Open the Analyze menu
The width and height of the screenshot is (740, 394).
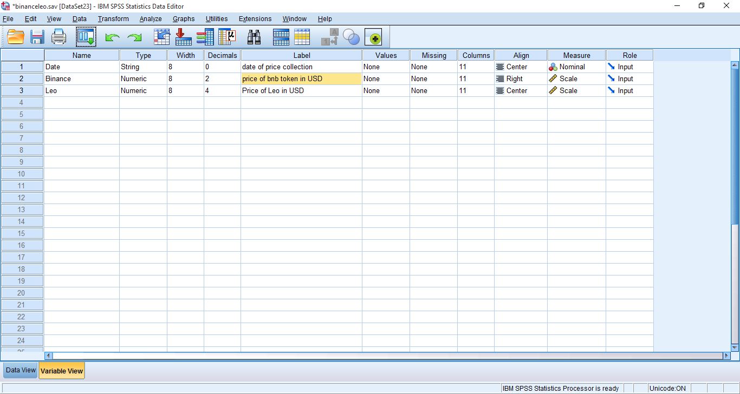pos(151,19)
